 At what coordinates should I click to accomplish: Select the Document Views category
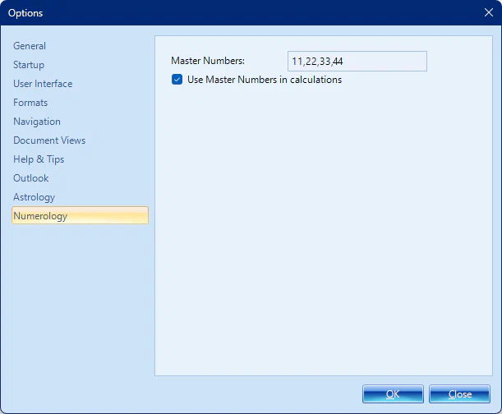point(49,140)
